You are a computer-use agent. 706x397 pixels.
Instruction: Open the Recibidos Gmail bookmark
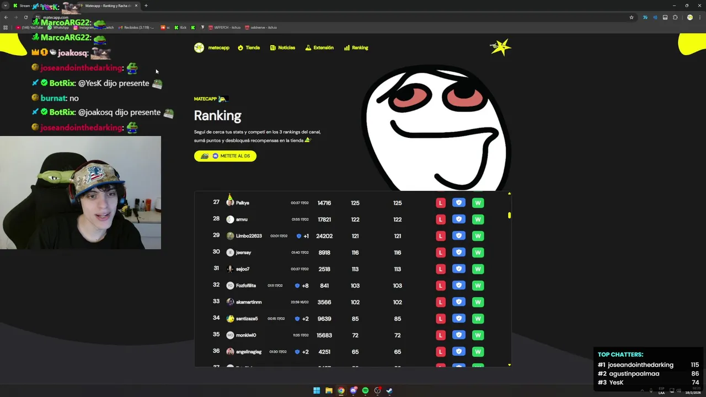click(x=136, y=27)
